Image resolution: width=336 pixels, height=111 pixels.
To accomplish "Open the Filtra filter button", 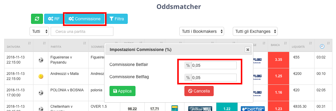I will click(x=117, y=19).
